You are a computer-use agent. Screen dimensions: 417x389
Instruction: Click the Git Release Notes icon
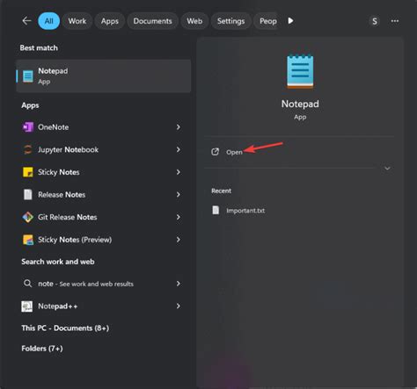click(x=28, y=217)
